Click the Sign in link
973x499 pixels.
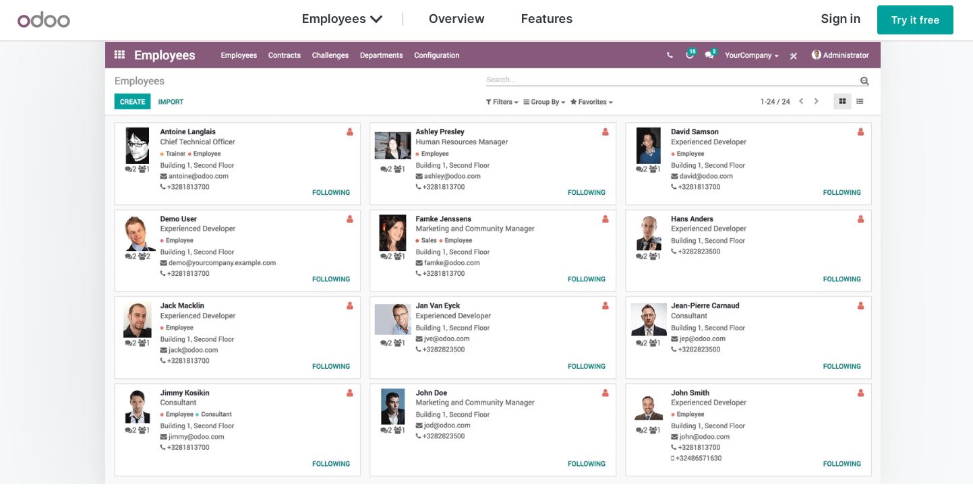click(x=840, y=19)
